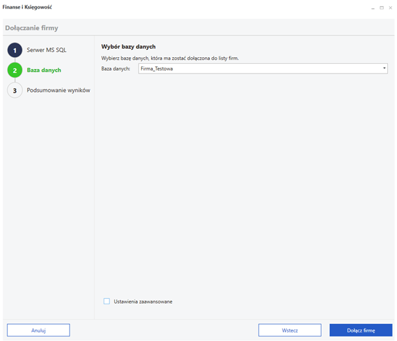Click the Baza danych: field label
The height and width of the screenshot is (341, 397).
pyautogui.click(x=115, y=68)
